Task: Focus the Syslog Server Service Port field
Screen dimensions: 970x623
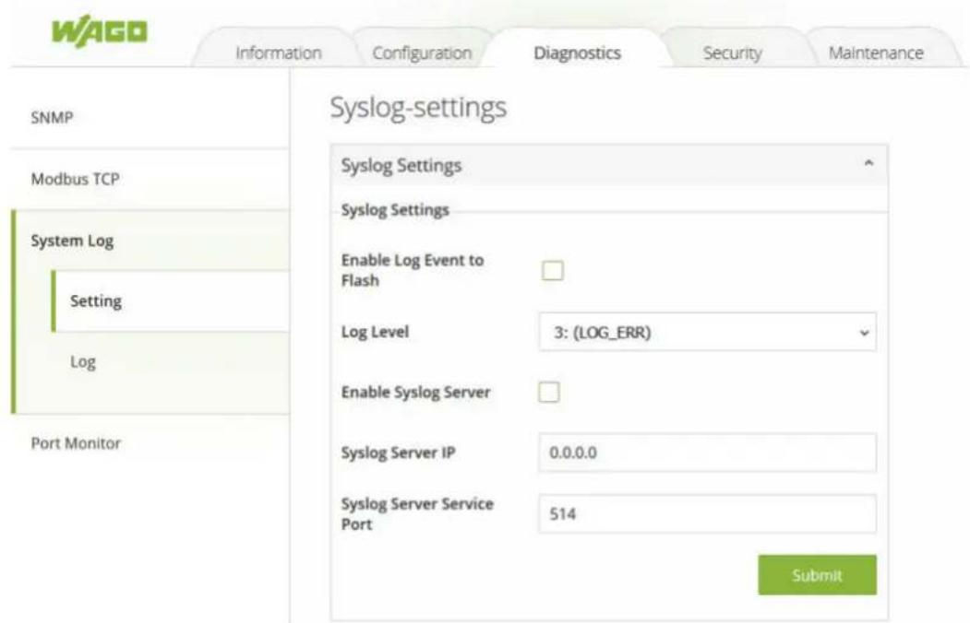Action: [707, 513]
